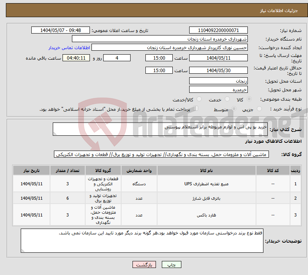308x275 pixels.
Task: Select the کالا radio button
Action: pos(249,99)
